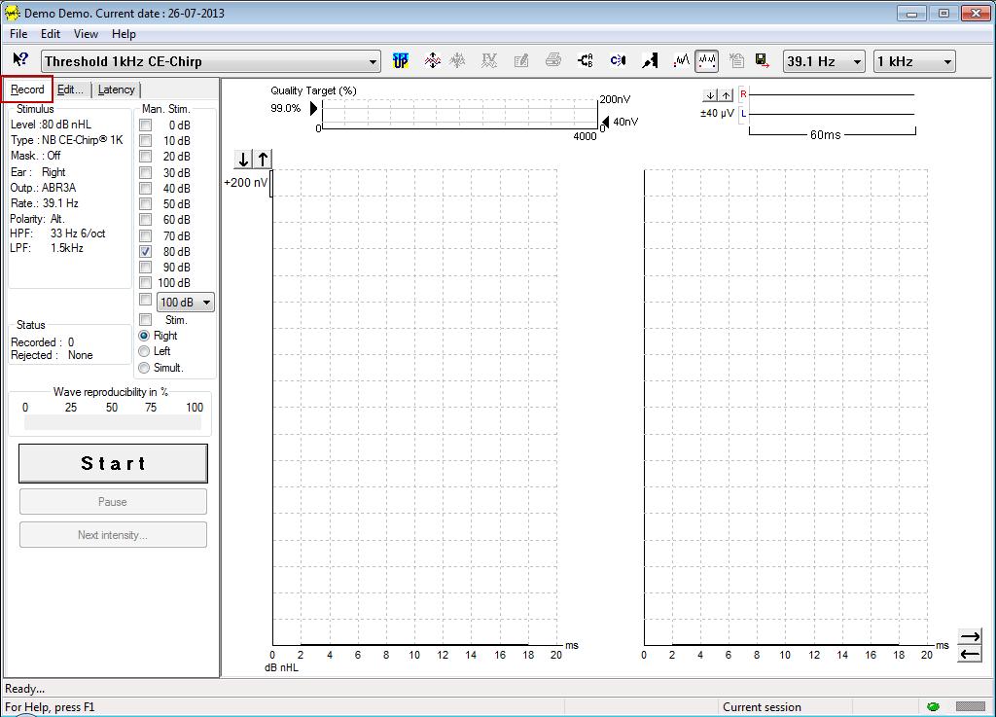The width and height of the screenshot is (996, 717).
Task: Check the 90 dB stimulus box
Action: coord(146,268)
